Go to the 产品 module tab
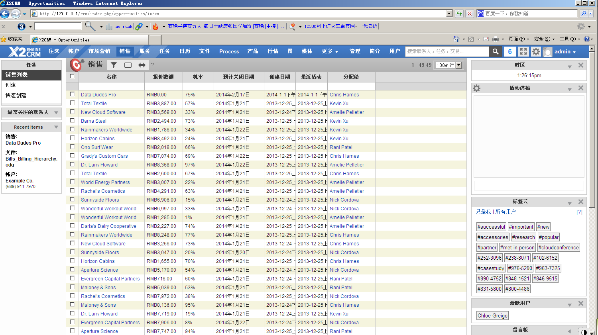Viewport: 598px width, 335px height. [253, 51]
